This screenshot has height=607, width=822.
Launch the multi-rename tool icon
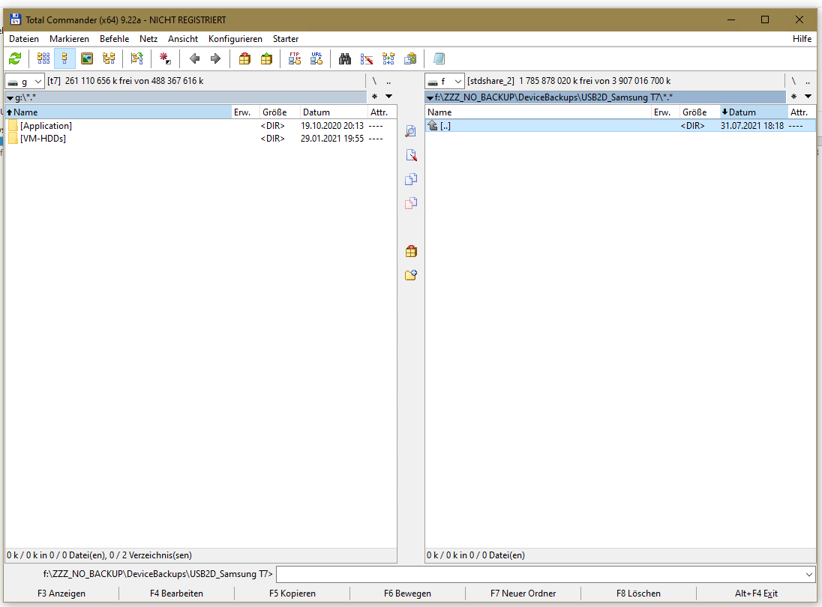(367, 58)
